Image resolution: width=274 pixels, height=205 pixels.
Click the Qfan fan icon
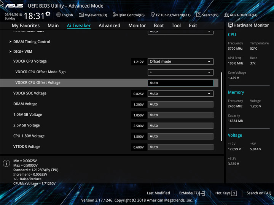(x=115, y=15)
